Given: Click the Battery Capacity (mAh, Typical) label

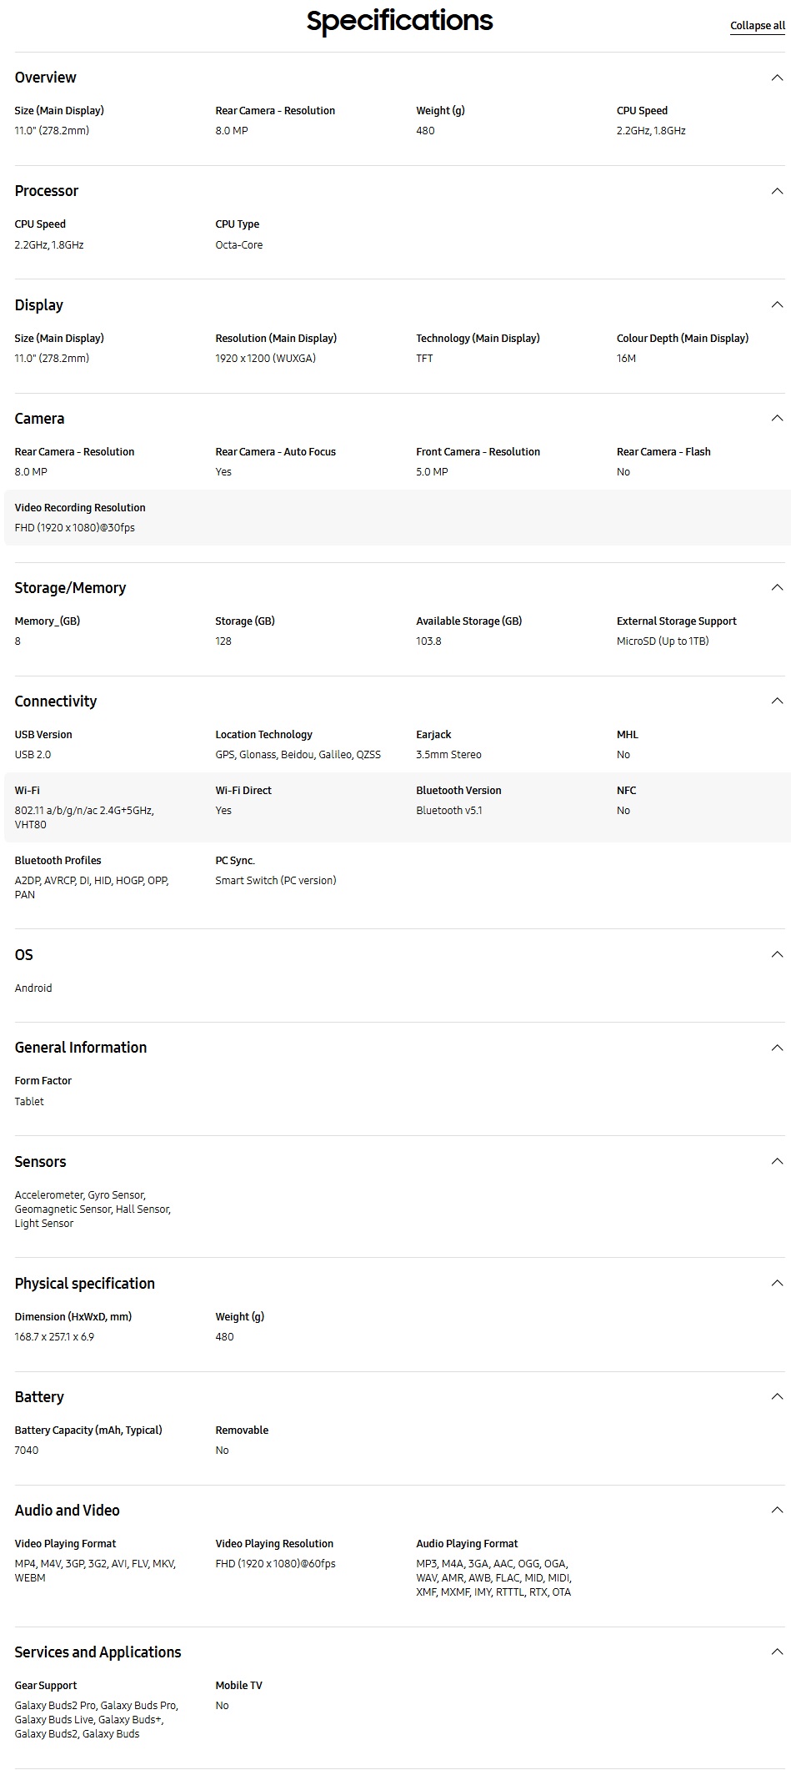Looking at the screenshot, I should click(88, 1431).
